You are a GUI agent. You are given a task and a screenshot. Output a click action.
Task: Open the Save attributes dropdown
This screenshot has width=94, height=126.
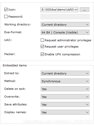65,104
